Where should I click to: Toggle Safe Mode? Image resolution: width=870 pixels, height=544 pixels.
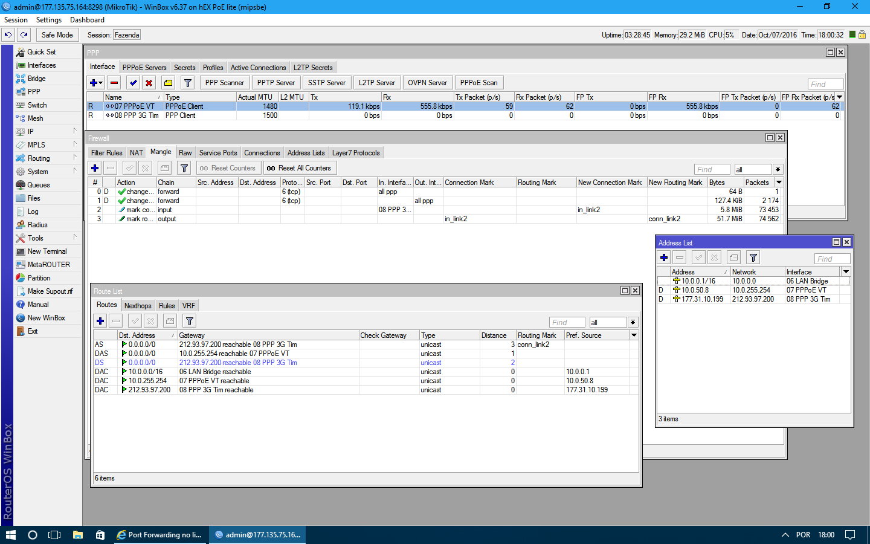pos(57,35)
